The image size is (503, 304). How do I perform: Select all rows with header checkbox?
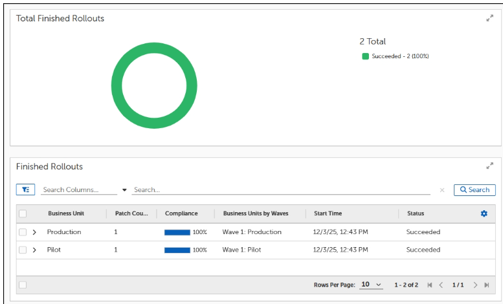point(23,213)
